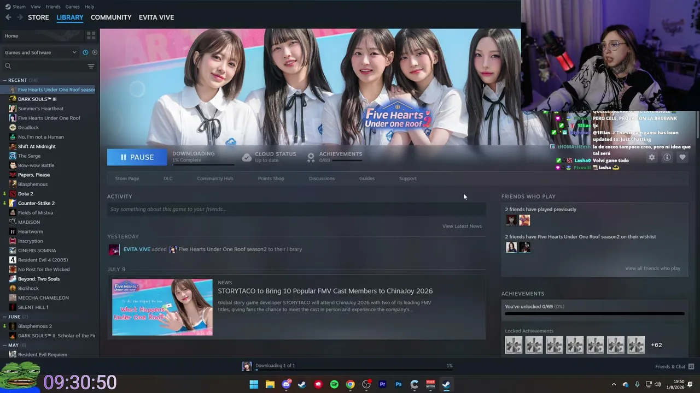Switch to the COMMUNITY tab

[x=111, y=17]
